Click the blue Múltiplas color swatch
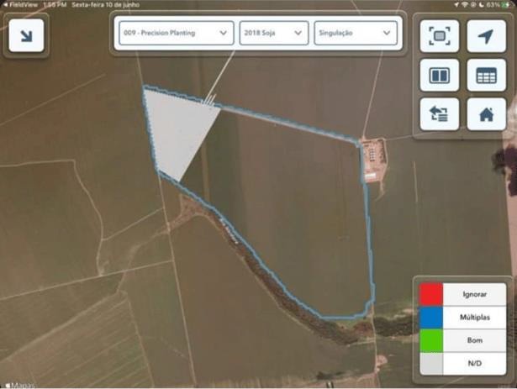This screenshot has width=517, height=389. [x=430, y=318]
